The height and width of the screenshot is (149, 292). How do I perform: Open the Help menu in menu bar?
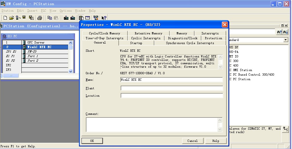(92, 11)
